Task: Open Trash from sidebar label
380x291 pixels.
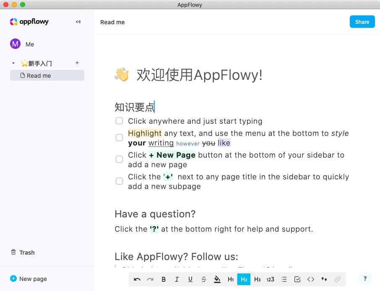Action: coord(27,253)
